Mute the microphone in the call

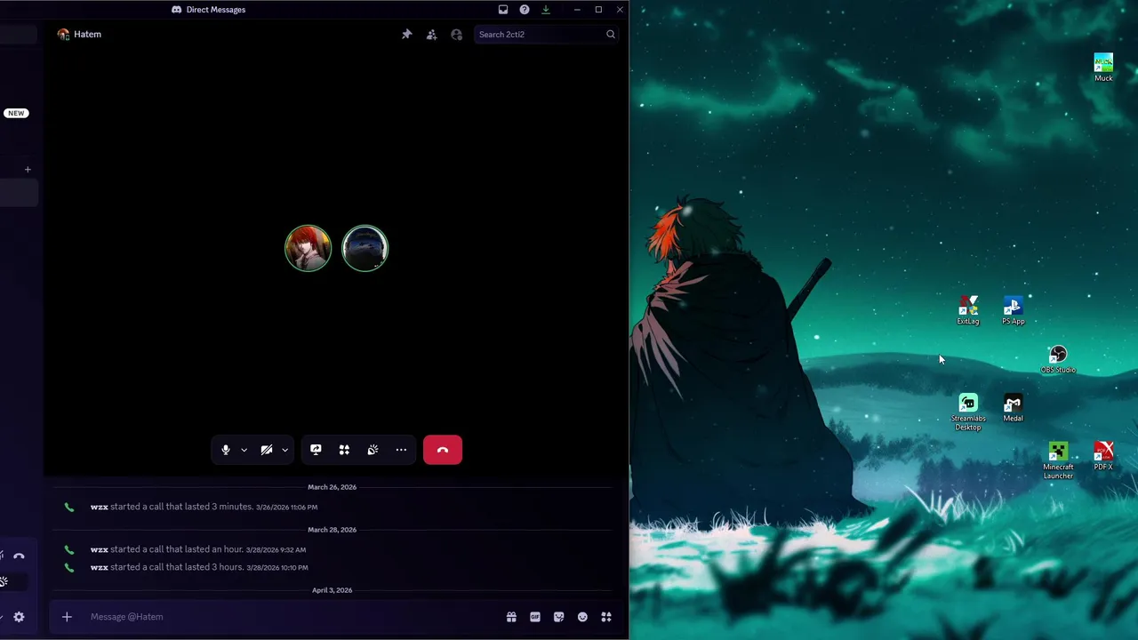tap(226, 450)
